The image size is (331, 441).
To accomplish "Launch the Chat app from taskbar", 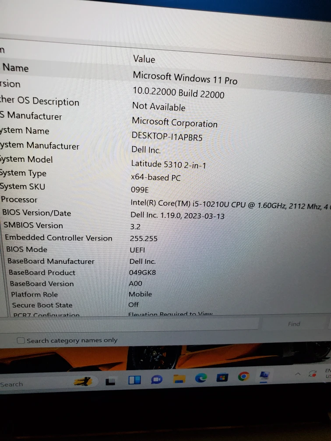I will [156, 379].
